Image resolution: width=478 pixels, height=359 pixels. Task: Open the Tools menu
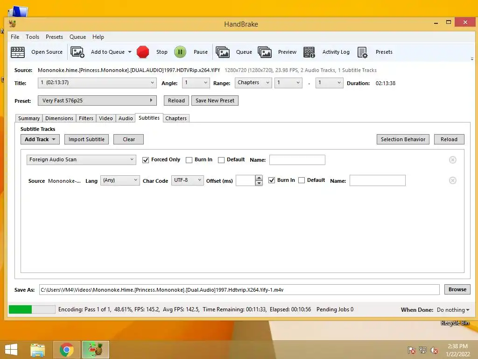click(x=32, y=36)
